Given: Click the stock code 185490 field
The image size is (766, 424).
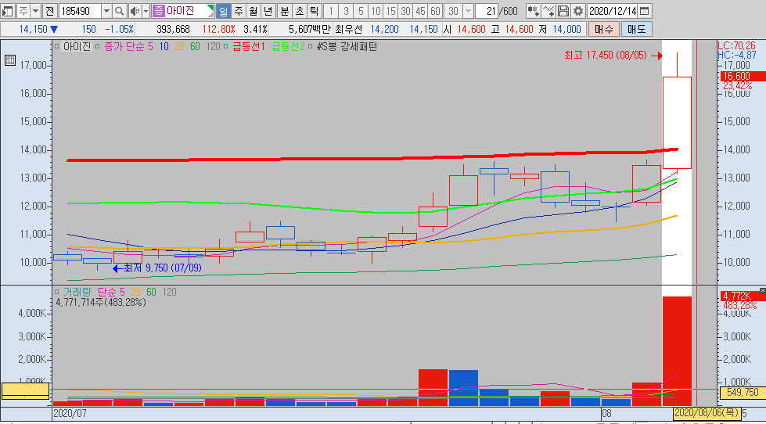Looking at the screenshot, I should [x=80, y=11].
